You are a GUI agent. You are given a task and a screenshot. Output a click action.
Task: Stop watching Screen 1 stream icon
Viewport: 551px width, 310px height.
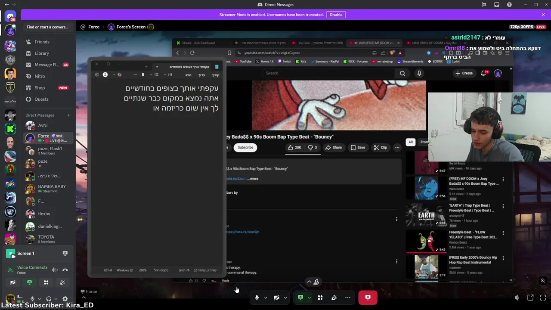click(65, 253)
